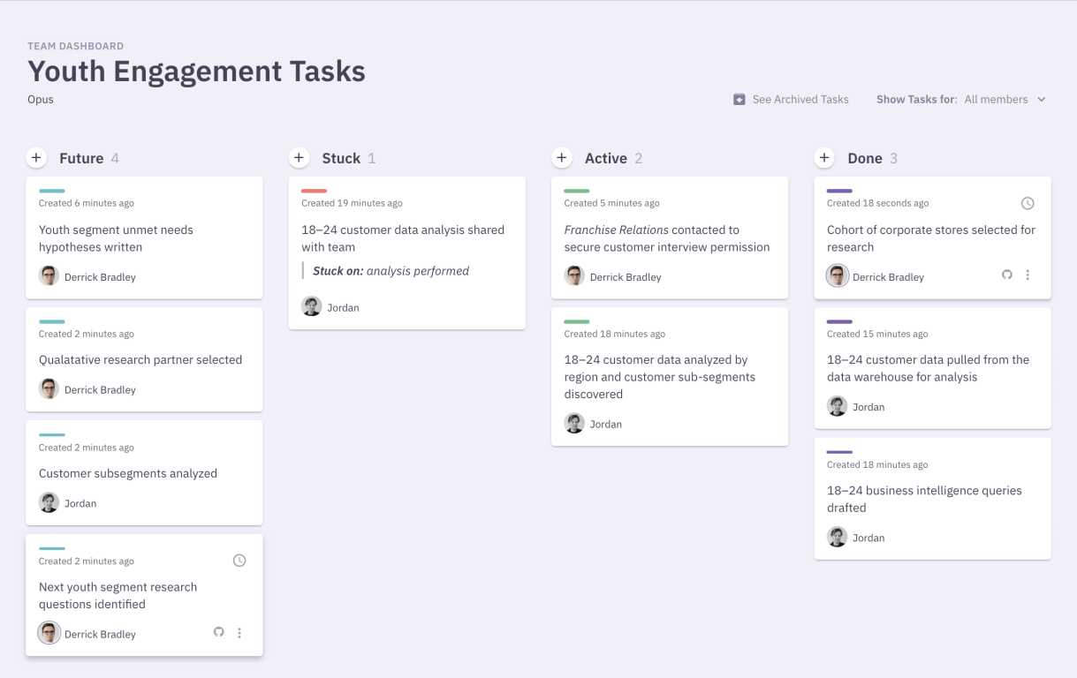The image size is (1077, 678).
Task: Click Created 6 minutes ago timestamp
Action: coord(87,203)
